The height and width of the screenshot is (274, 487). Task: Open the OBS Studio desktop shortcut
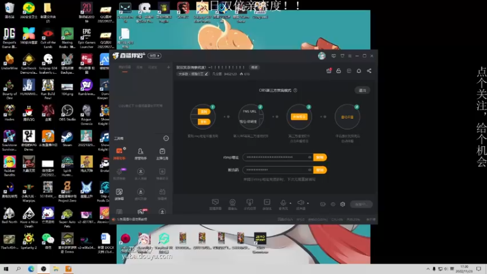click(x=67, y=113)
